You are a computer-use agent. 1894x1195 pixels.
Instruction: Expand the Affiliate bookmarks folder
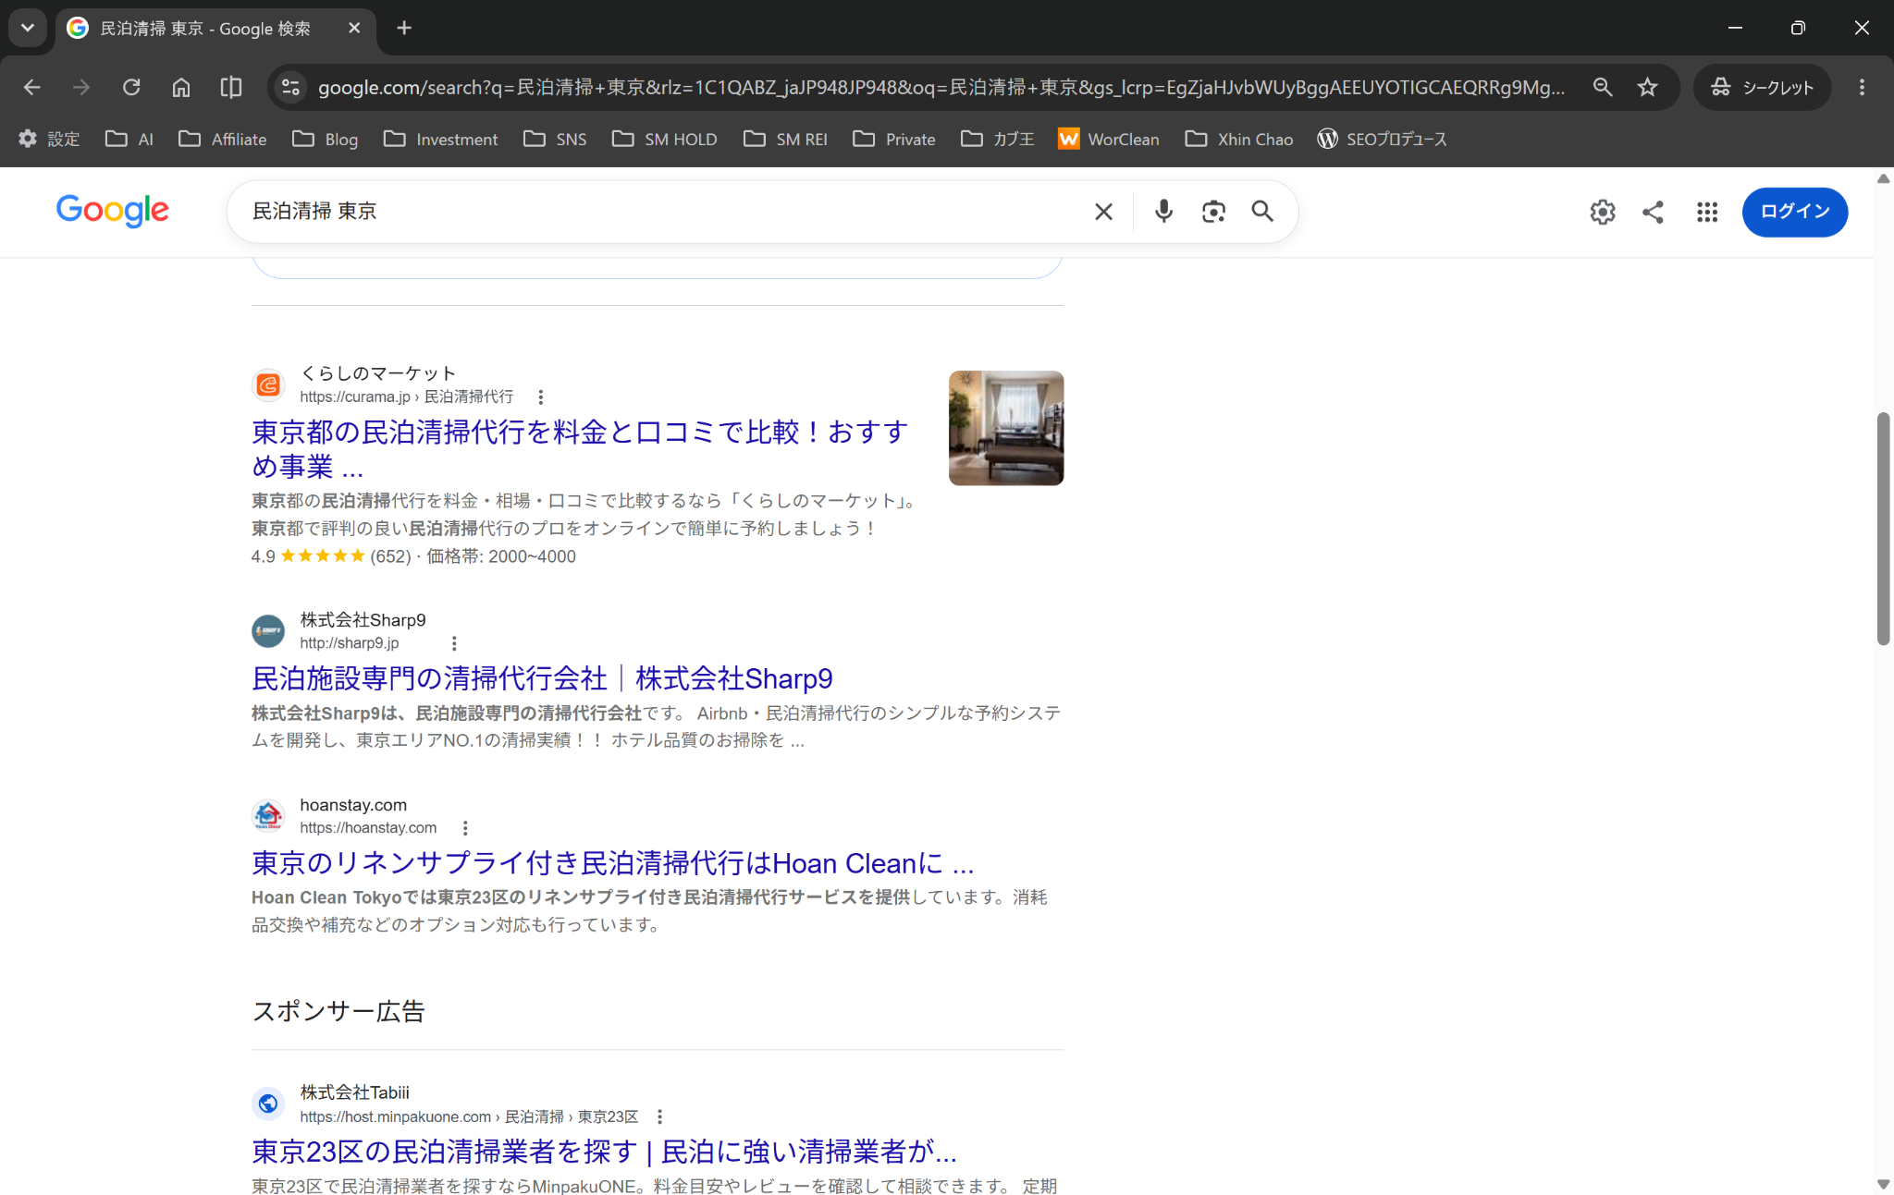click(x=223, y=139)
